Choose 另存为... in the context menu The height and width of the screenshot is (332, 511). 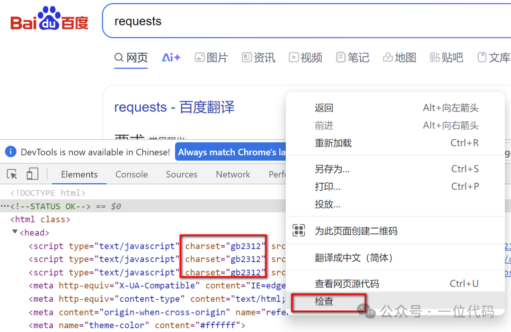[x=395, y=169]
